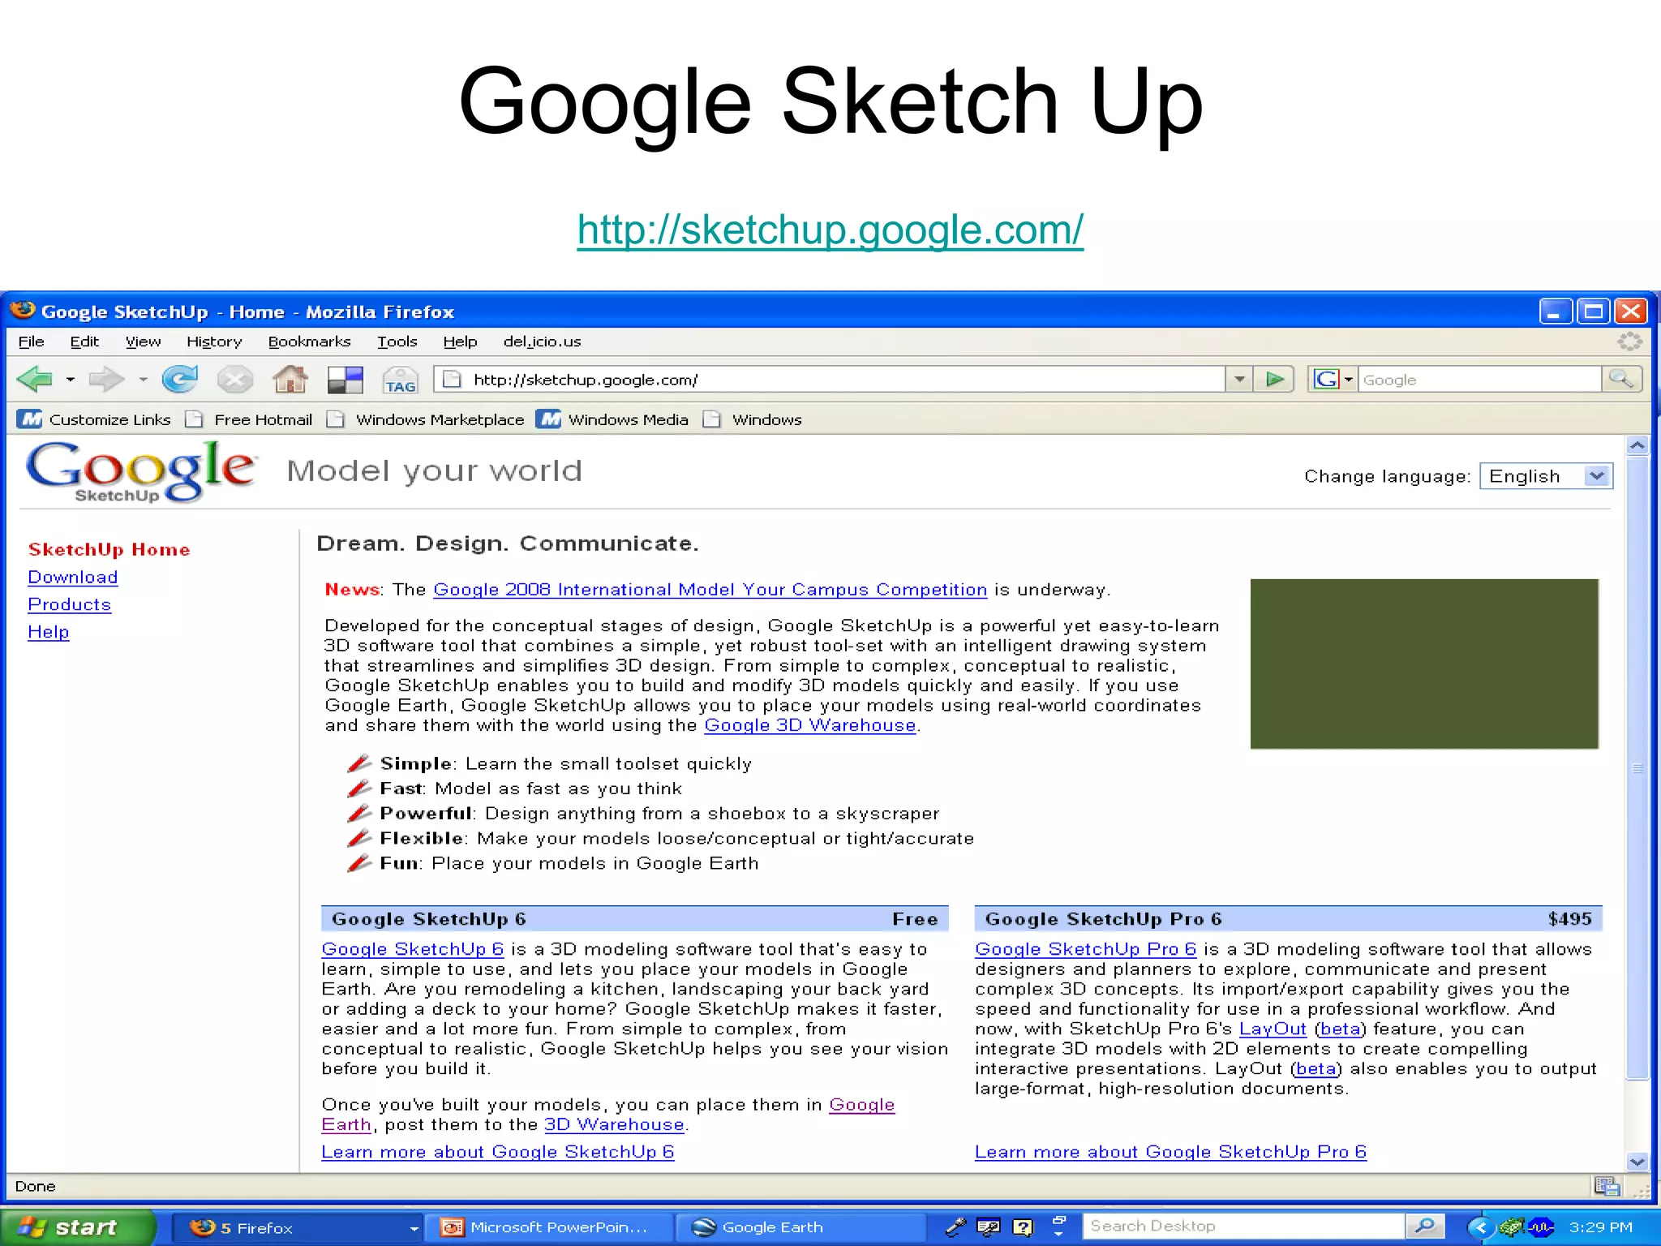
Task: Click Learn more about Google SketchUp Pro 6
Action: [1170, 1152]
